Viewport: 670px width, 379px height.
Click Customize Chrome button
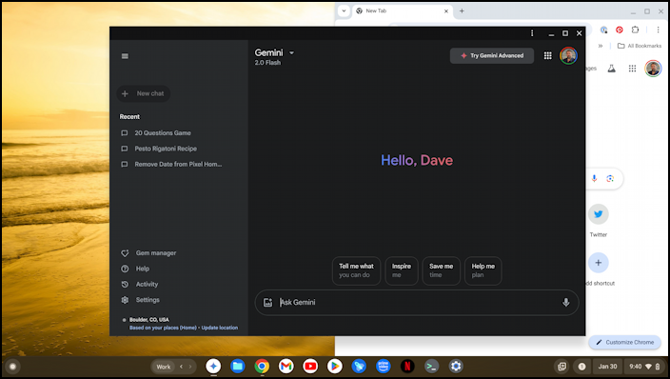[624, 342]
